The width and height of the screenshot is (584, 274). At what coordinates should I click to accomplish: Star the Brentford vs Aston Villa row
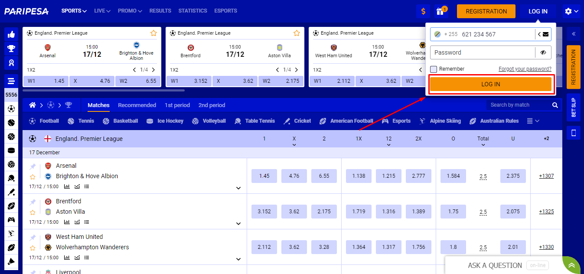click(33, 212)
